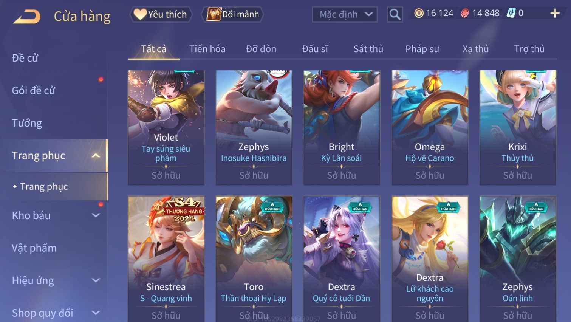Click the gold coin balance icon

point(419,13)
